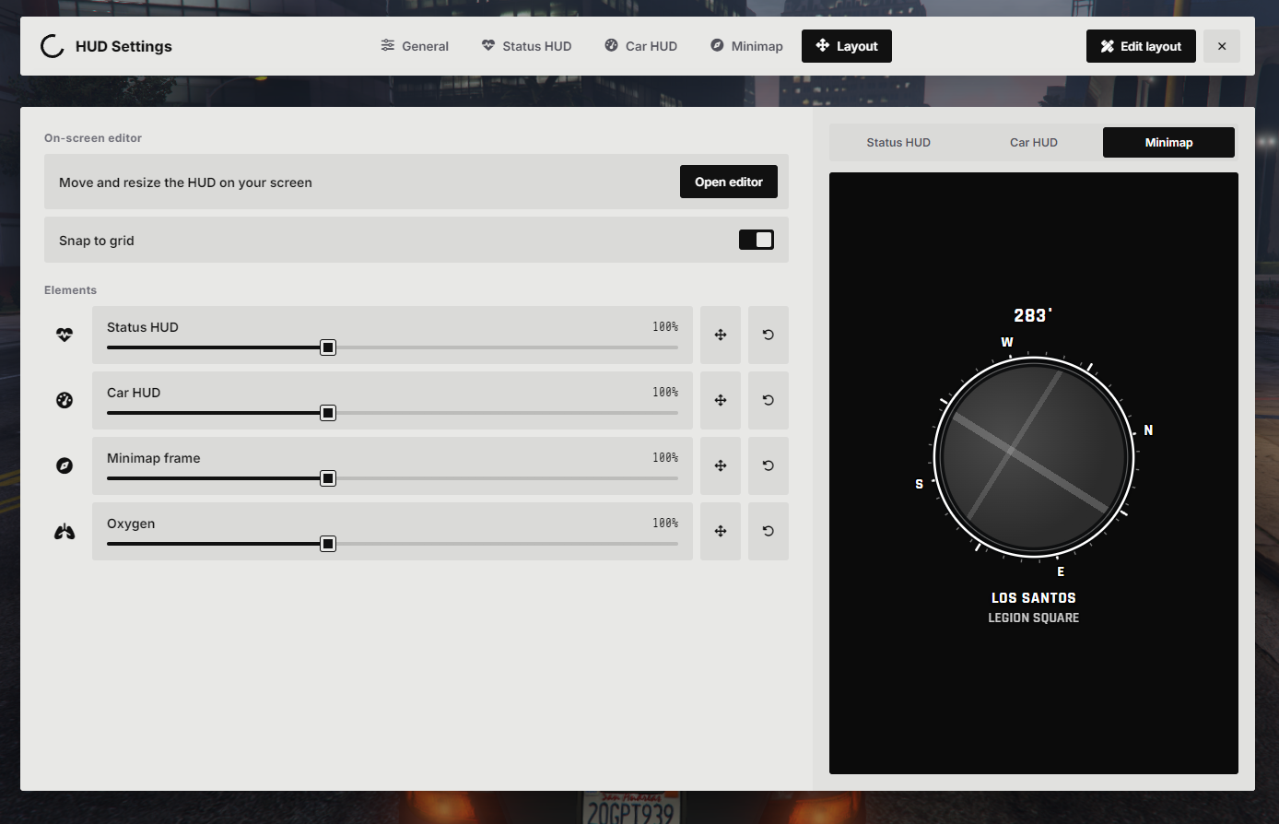Click the circular minimap preview

[x=1034, y=457]
